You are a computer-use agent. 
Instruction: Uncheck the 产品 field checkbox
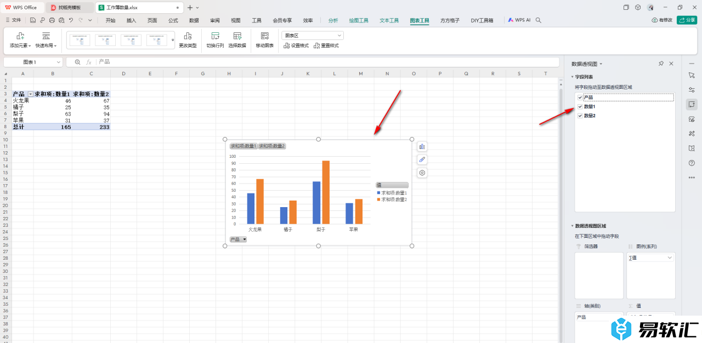click(580, 98)
